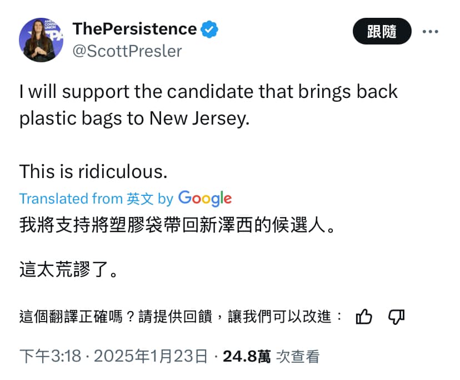
Task: Open the three-dot more options menu
Action: (x=431, y=32)
